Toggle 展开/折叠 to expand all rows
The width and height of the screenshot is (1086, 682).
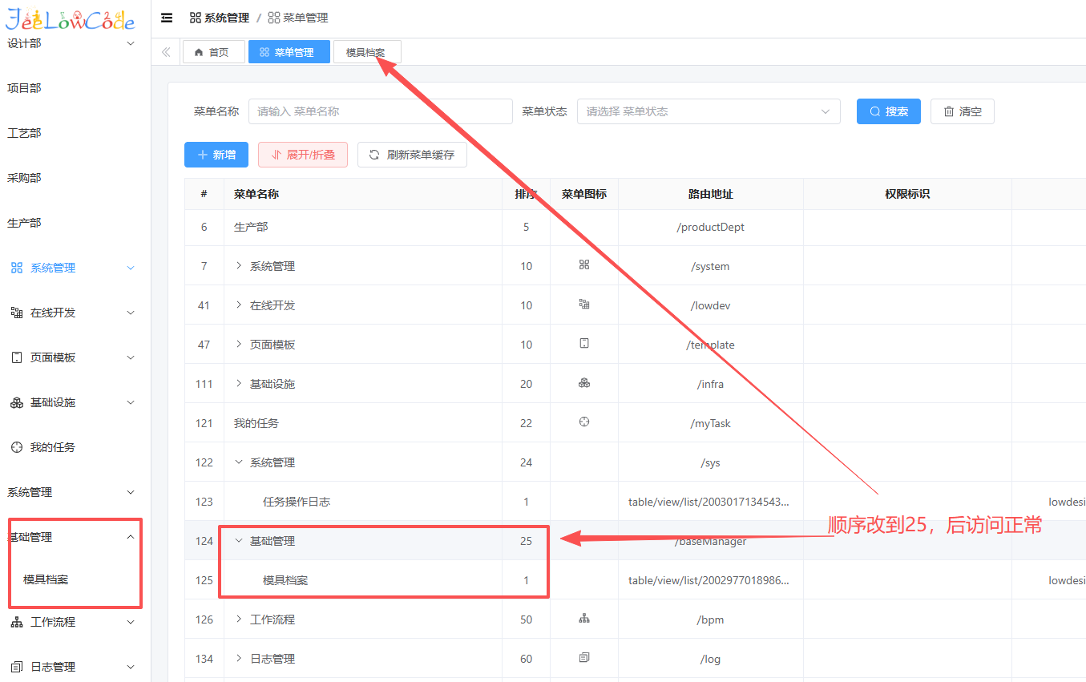[x=303, y=155]
